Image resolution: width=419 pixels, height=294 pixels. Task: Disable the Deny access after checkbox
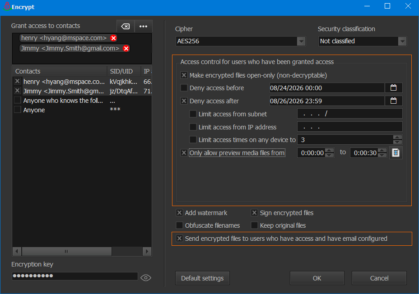pos(184,101)
